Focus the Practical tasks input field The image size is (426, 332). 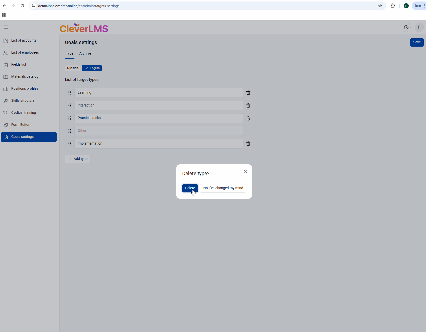point(159,118)
